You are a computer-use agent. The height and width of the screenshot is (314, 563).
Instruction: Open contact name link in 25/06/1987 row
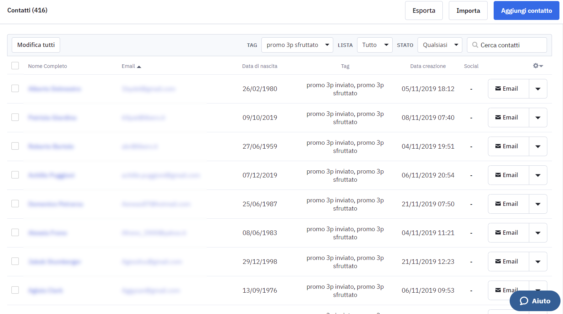click(x=55, y=204)
